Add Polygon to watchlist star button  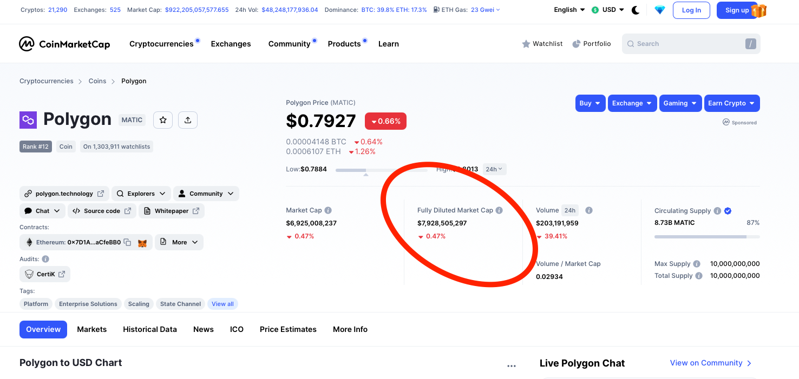coord(163,120)
